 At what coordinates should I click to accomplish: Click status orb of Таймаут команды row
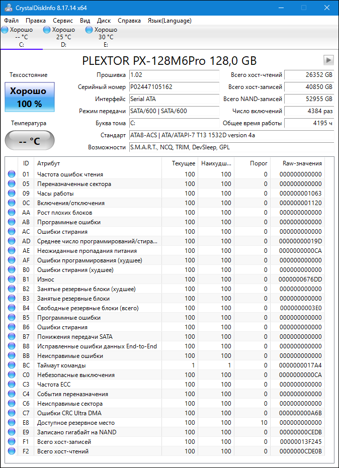pyautogui.click(x=12, y=365)
